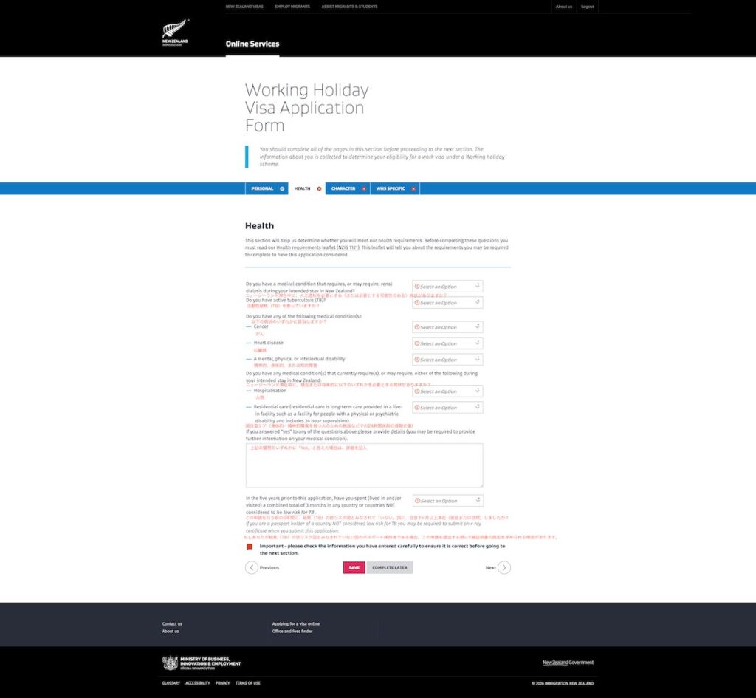Open the active tuberculosis answer dropdown
756x698 pixels.
click(447, 303)
